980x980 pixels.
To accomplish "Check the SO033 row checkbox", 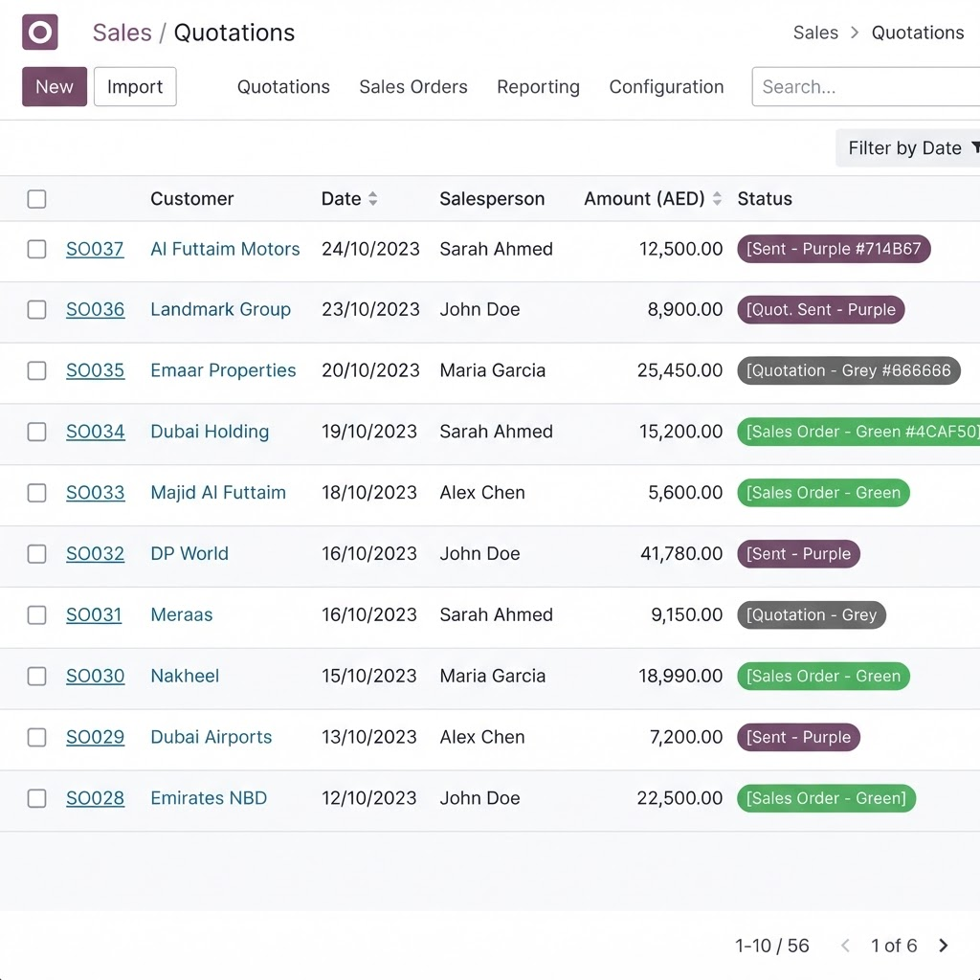I will tap(37, 493).
